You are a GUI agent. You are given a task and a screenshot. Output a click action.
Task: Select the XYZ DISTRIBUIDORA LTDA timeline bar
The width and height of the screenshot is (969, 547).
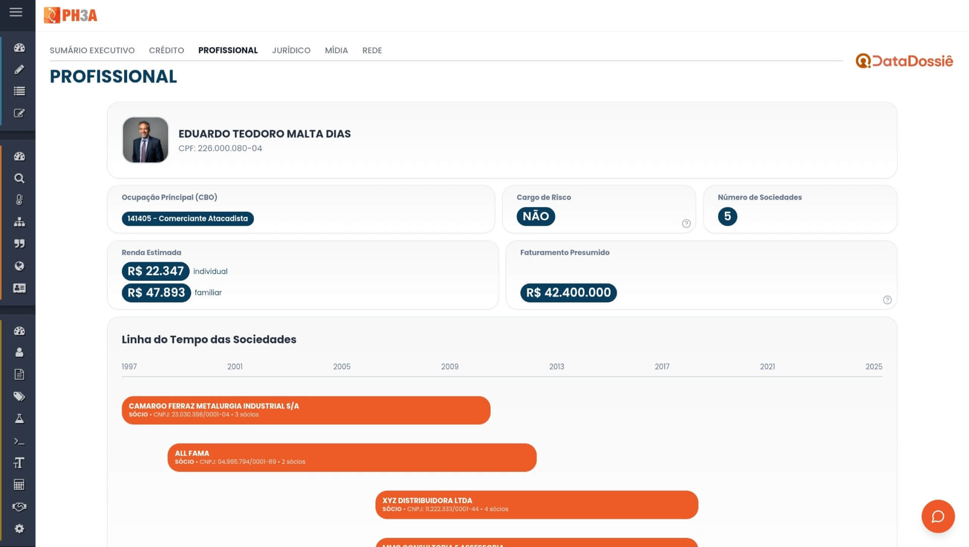536,505
